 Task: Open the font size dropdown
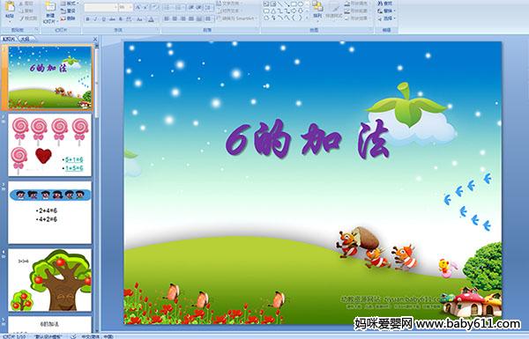[130, 7]
